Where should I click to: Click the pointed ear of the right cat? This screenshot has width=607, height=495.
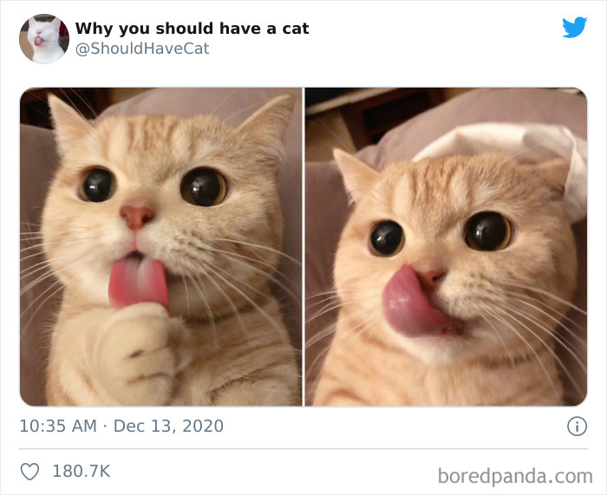tap(354, 173)
